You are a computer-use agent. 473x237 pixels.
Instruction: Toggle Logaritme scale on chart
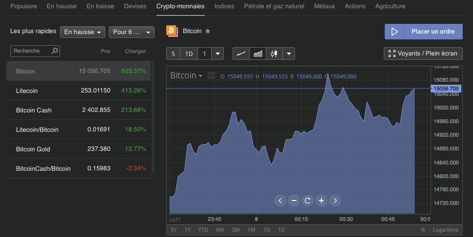446,230
